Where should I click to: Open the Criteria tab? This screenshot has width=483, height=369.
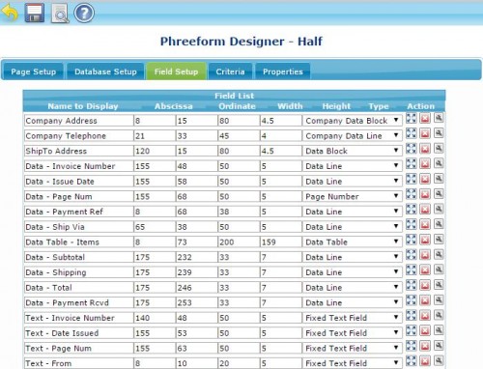click(x=230, y=71)
